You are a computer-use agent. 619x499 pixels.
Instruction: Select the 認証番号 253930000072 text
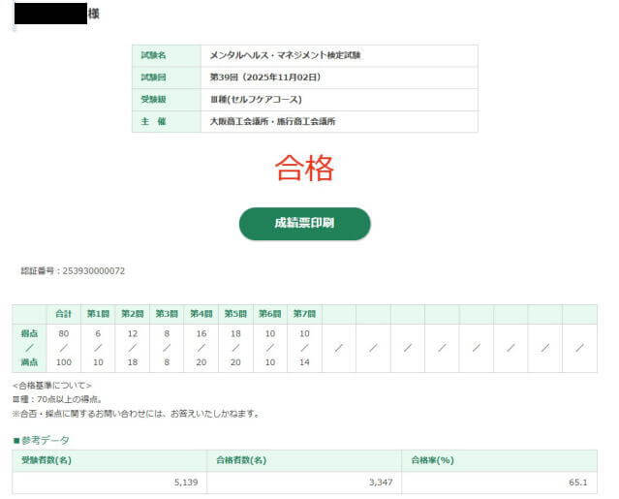tap(73, 271)
